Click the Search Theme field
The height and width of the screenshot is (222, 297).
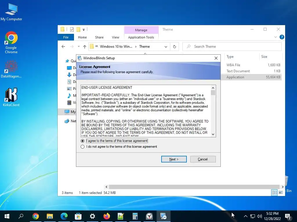pos(232,47)
